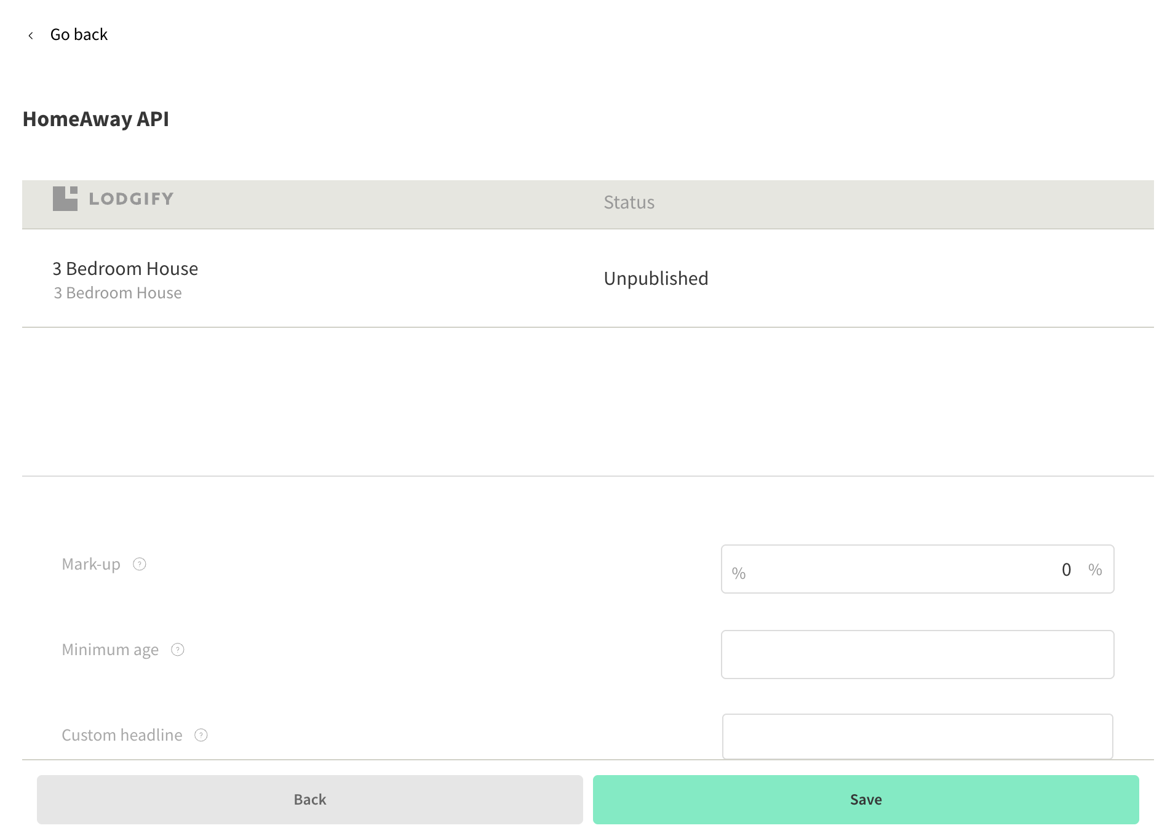
Task: Click the green Save button
Action: [866, 800]
